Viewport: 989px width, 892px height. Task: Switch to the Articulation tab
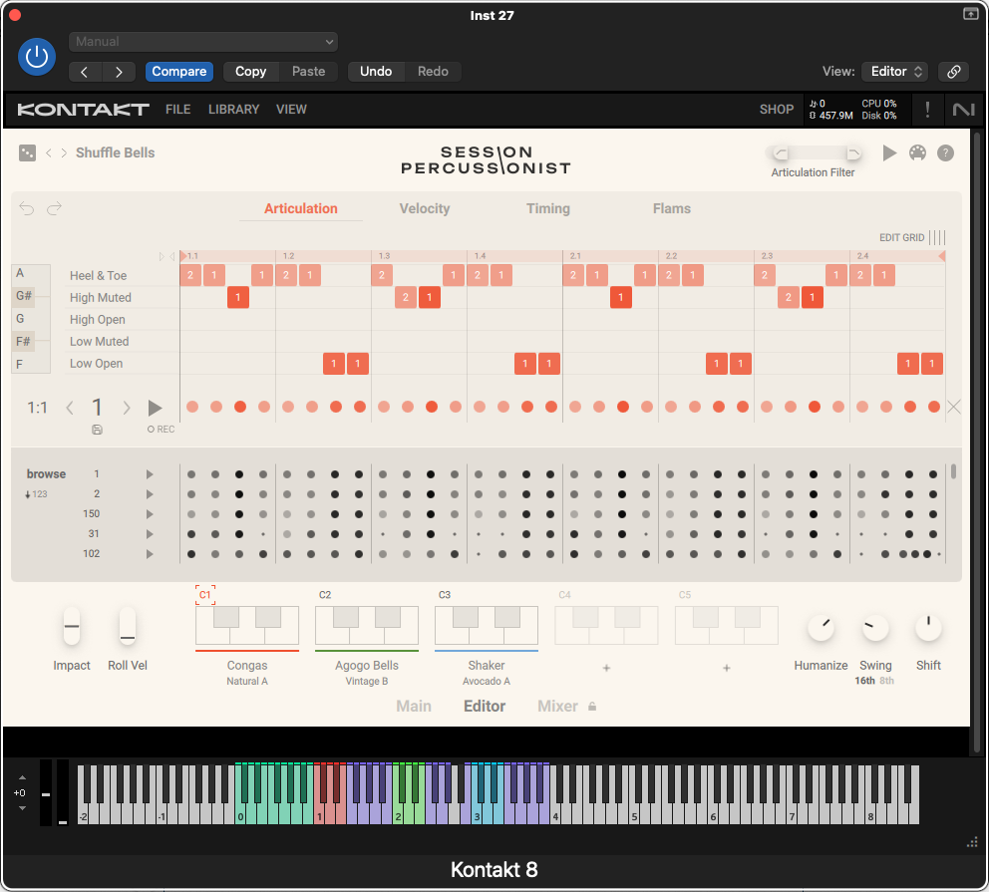point(301,208)
